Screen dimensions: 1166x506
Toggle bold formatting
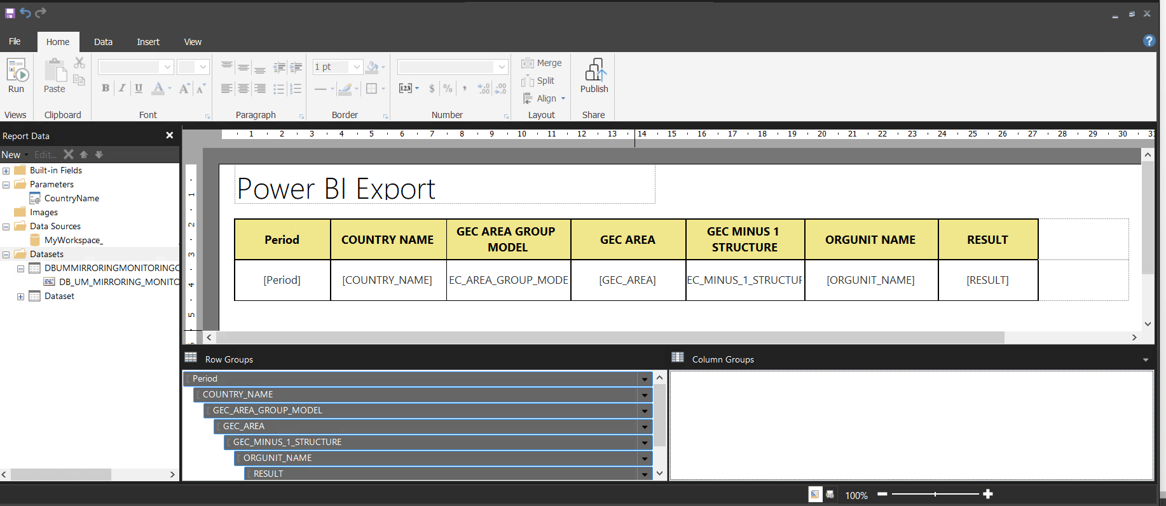pyautogui.click(x=106, y=88)
